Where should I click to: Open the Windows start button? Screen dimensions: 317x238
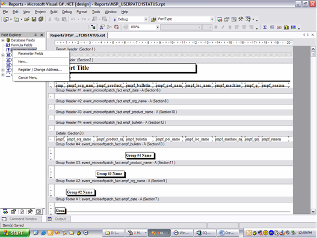pos(14,233)
